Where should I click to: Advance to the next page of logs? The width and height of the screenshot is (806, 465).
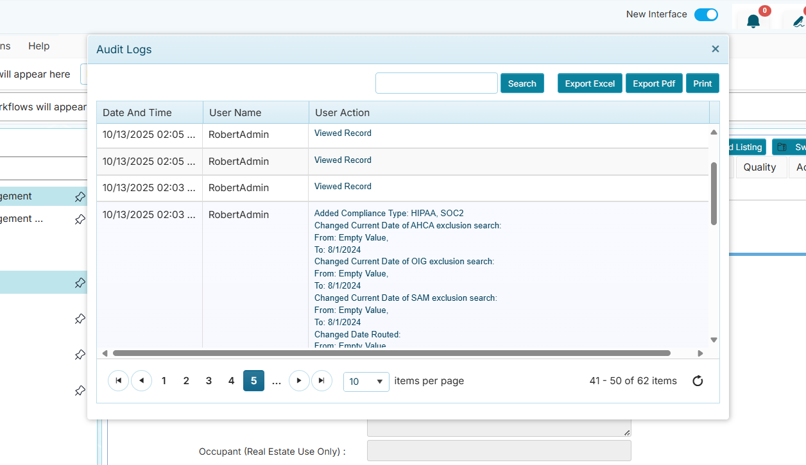click(299, 380)
